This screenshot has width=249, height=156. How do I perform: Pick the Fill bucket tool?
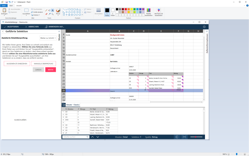pos(49,10)
